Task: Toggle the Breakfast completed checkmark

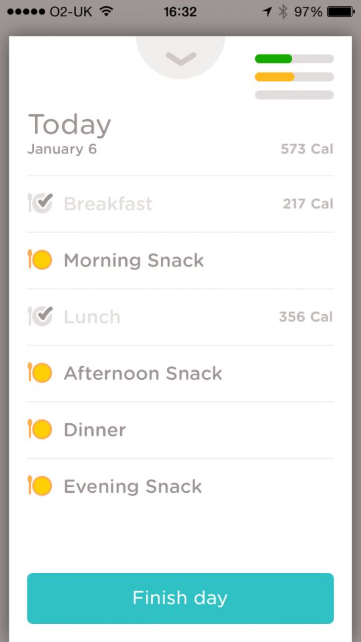Action: click(x=40, y=203)
